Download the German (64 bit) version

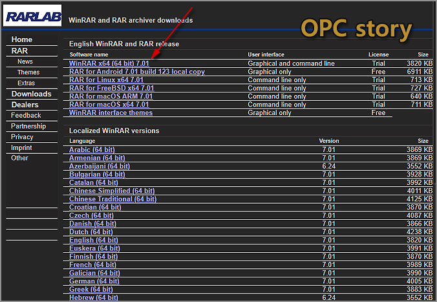(94, 281)
